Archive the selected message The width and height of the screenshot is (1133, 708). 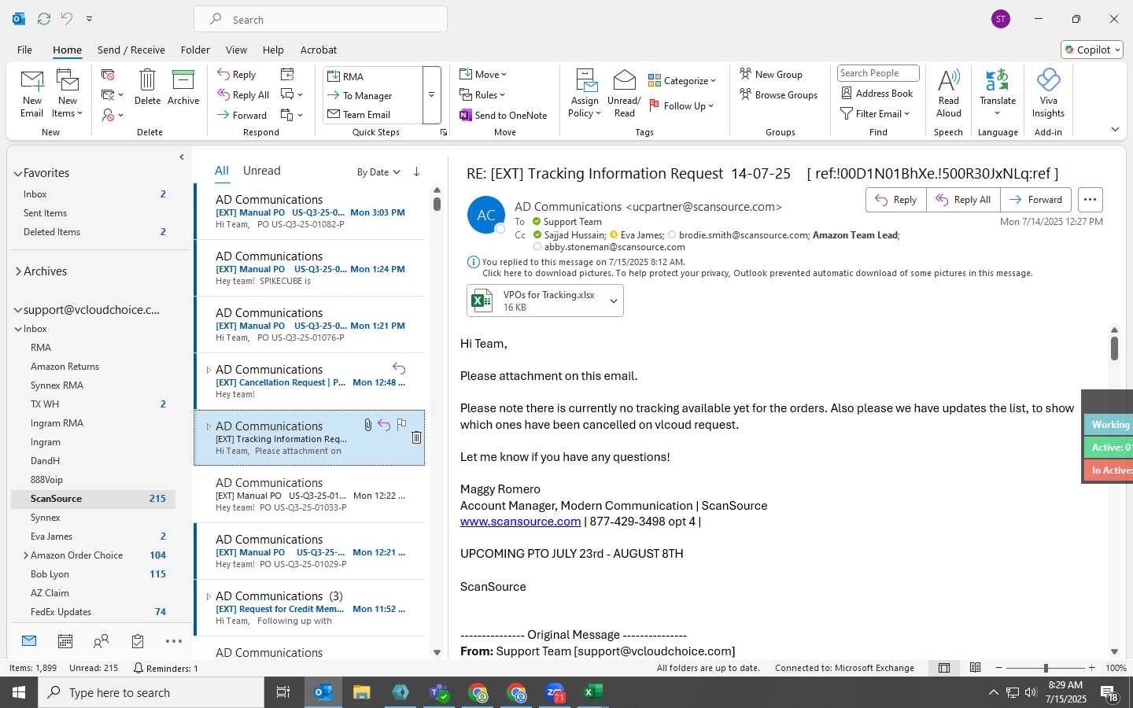183,87
